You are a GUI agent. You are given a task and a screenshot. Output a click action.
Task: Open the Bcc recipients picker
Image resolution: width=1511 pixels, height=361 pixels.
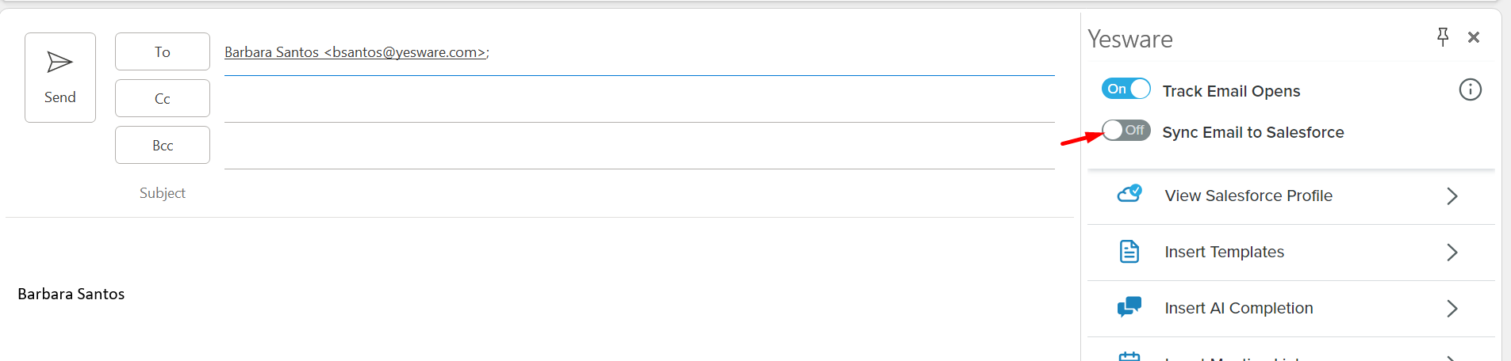coord(163,145)
